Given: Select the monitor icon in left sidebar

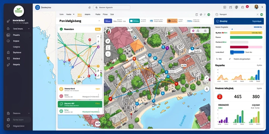Looking at the screenshot, I should [x=8, y=35].
